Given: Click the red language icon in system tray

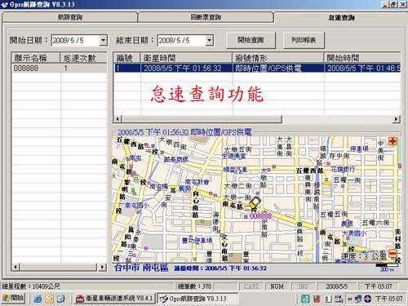Looking at the screenshot, I should pos(317,299).
